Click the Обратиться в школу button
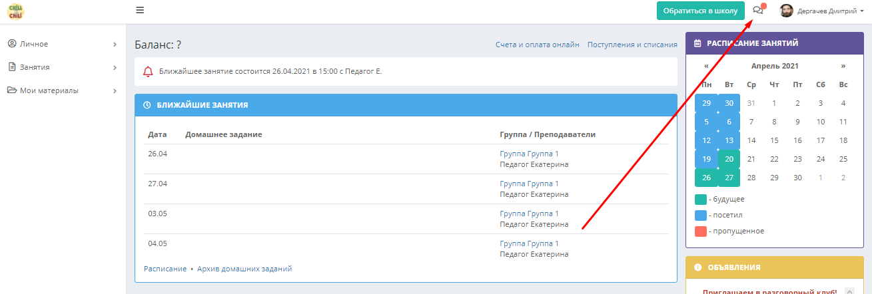Screen dimensions: 872x294 [700, 11]
